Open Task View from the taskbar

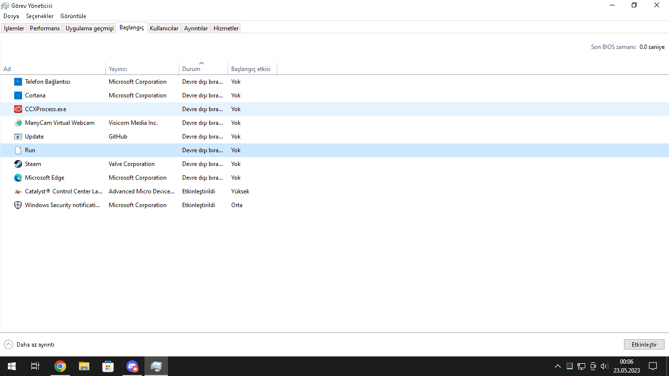pos(35,366)
